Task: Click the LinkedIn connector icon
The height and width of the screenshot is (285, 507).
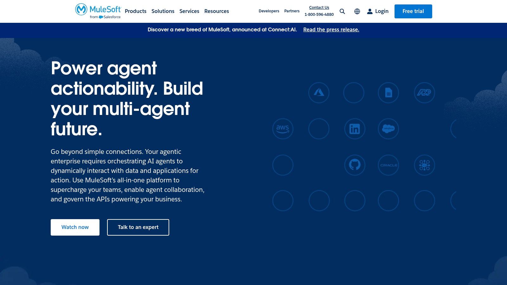Action: click(x=355, y=129)
